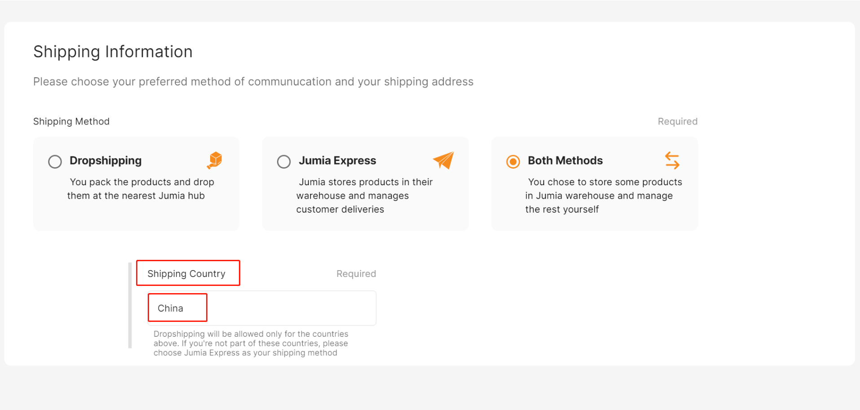Screen dimensions: 860x410
Task: Click the Both Methods option title
Action: coord(565,160)
